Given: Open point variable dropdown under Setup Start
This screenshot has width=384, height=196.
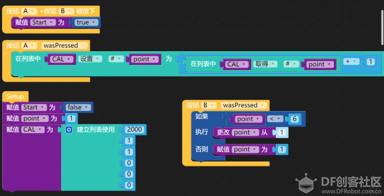Looking at the screenshot, I should tap(35, 119).
